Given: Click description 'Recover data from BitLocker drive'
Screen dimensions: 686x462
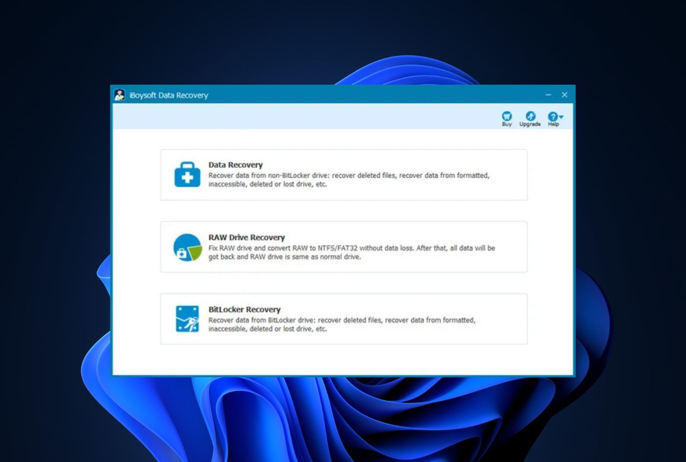Looking at the screenshot, I should click(261, 320).
